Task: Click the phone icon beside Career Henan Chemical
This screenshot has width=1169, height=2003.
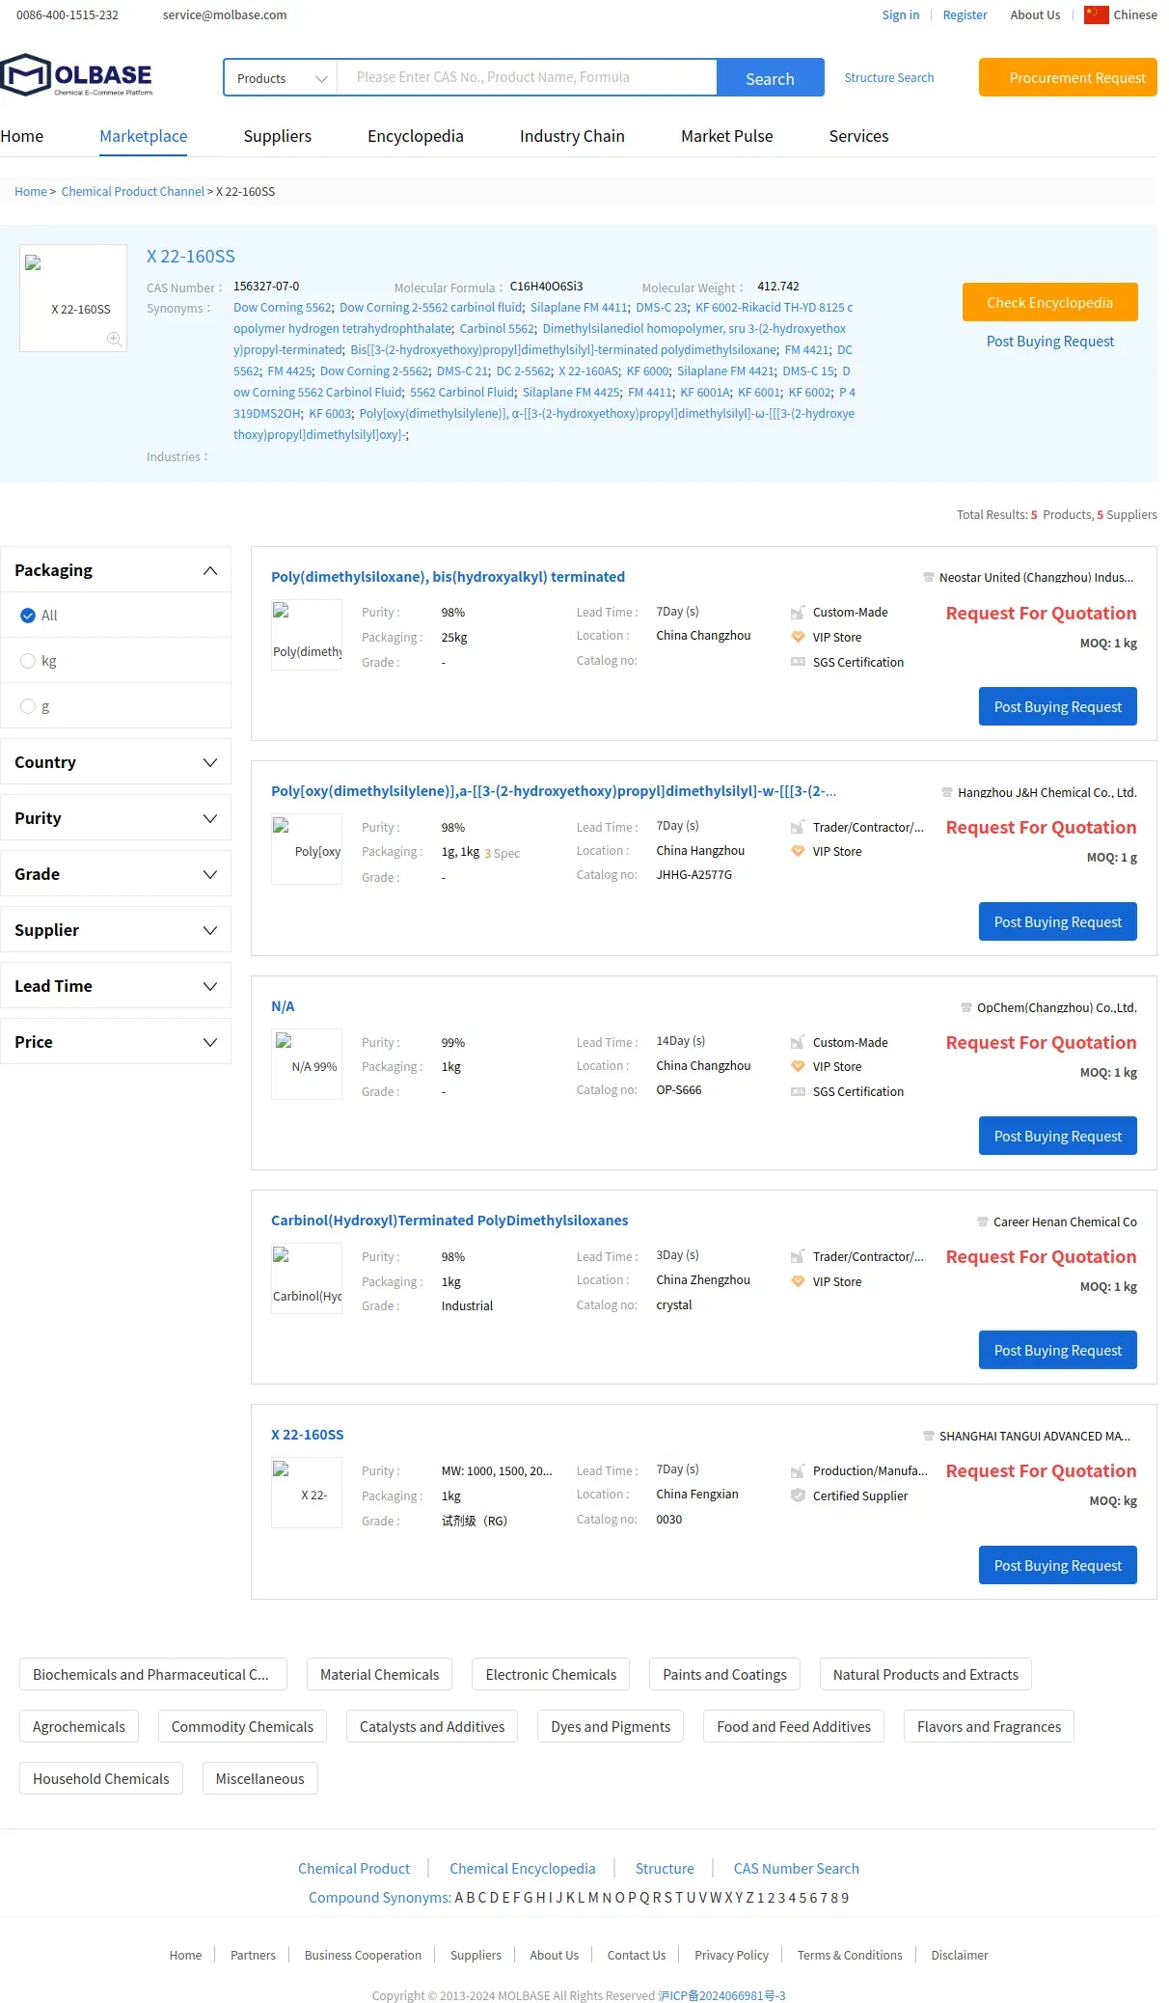Action: pos(983,1221)
